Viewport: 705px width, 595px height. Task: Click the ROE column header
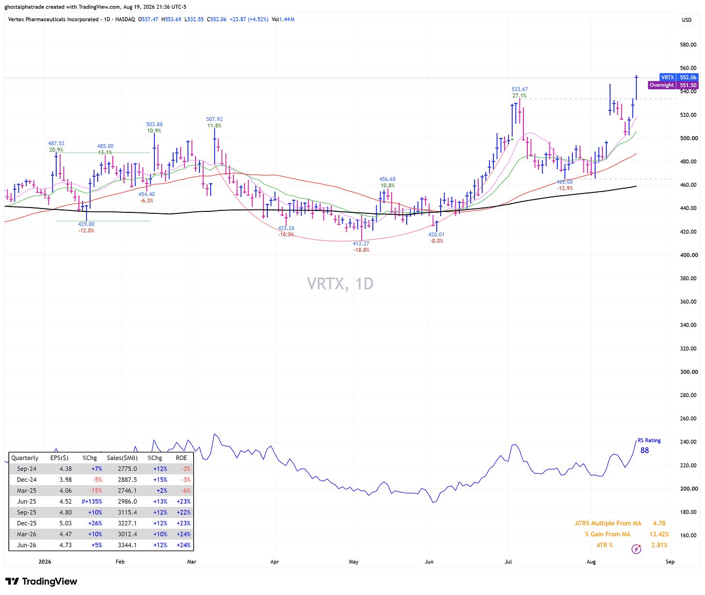(181, 458)
